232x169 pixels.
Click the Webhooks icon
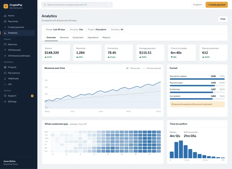coord(5,78)
